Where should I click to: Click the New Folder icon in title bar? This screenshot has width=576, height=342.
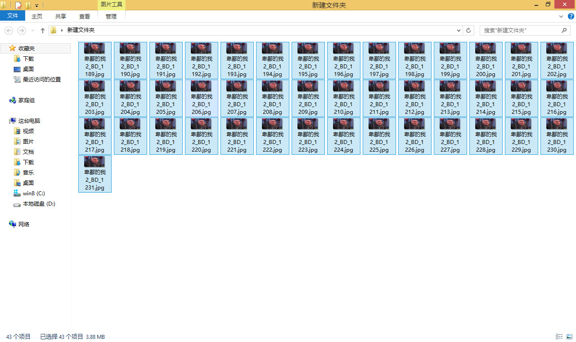[28, 5]
